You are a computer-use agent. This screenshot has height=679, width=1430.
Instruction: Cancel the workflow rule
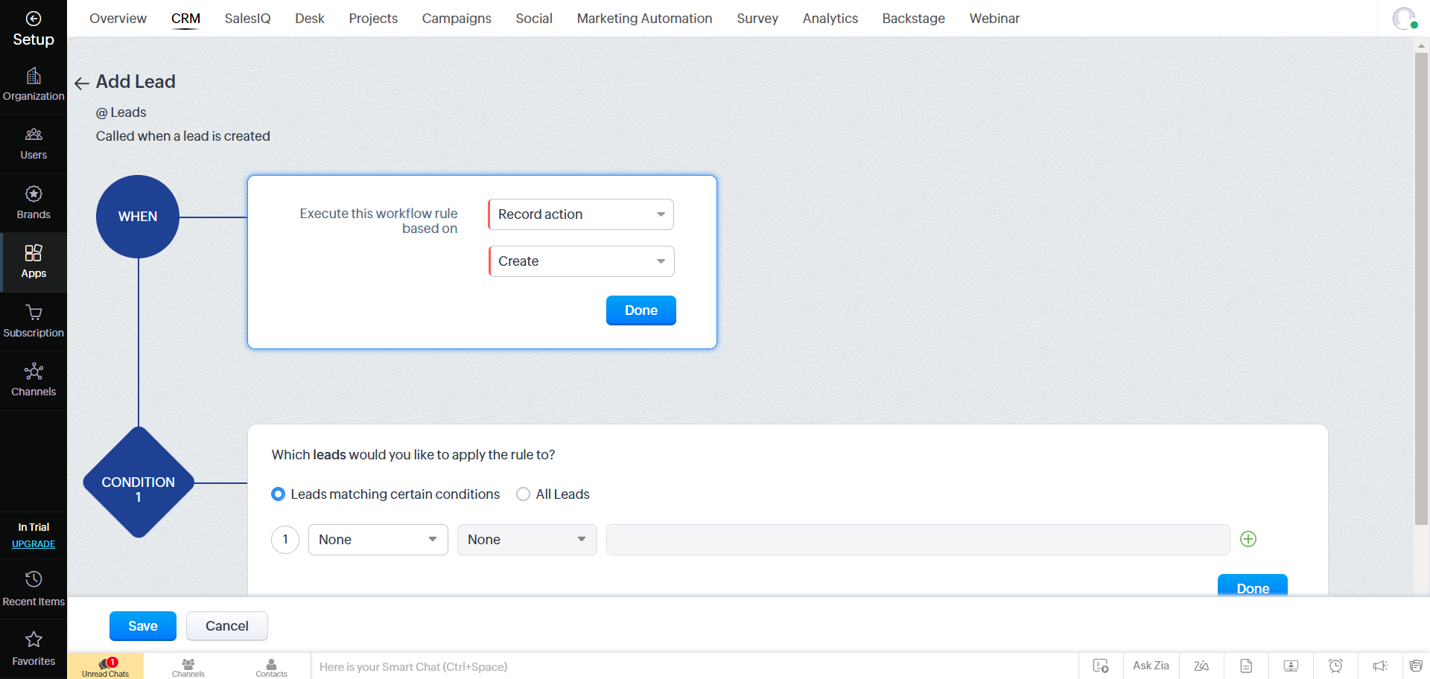227,626
